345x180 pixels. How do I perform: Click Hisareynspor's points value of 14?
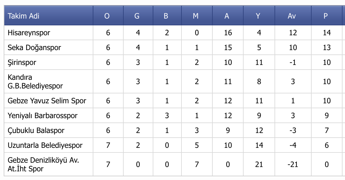(327, 32)
